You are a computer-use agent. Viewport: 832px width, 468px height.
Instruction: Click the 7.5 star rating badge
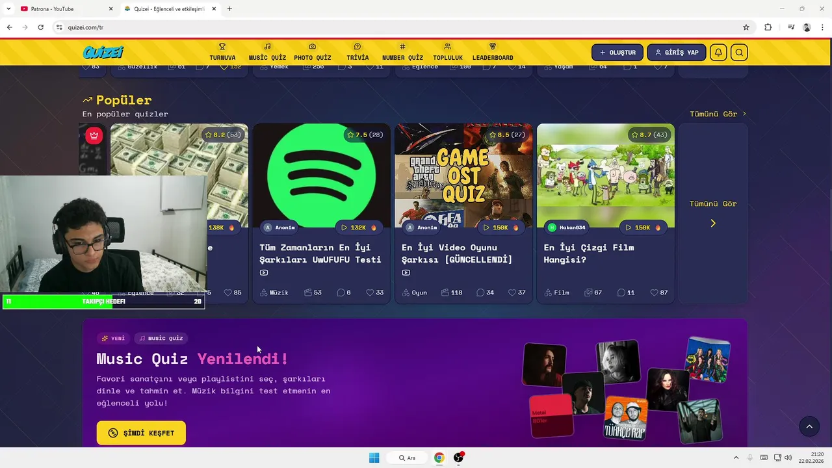click(366, 135)
